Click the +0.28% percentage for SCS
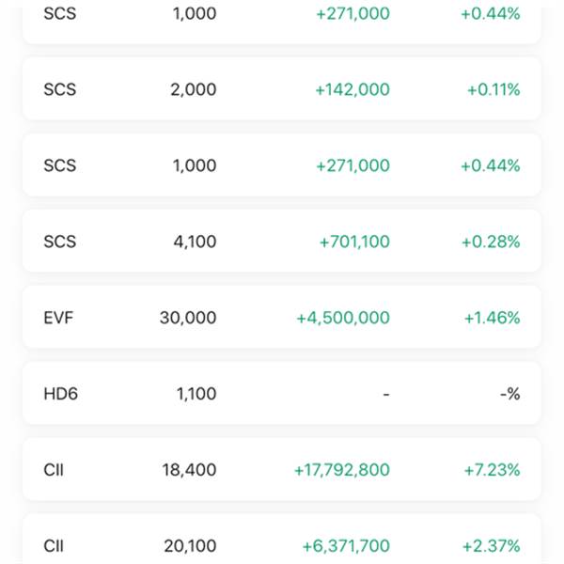This screenshot has width=564, height=564. pos(491,242)
